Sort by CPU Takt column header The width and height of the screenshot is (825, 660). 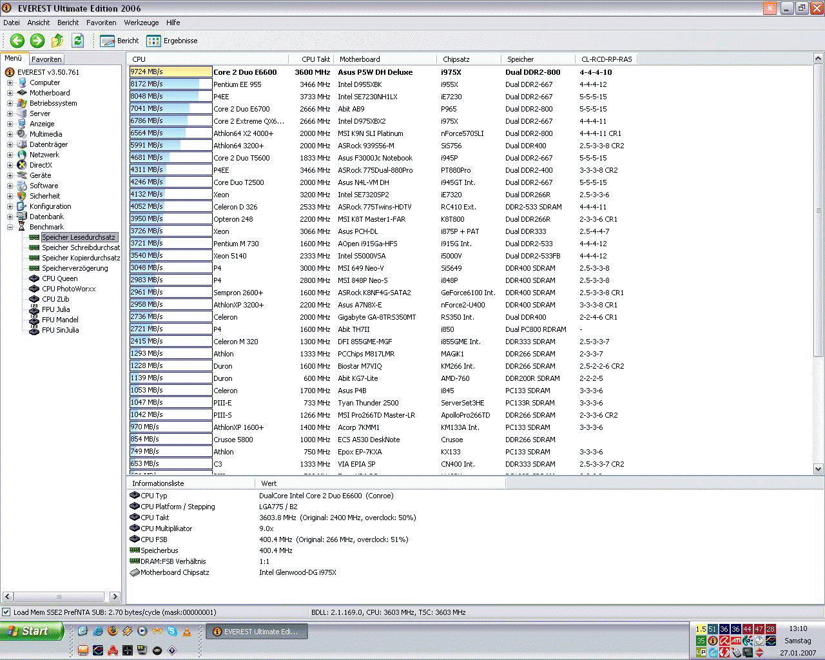coord(311,59)
